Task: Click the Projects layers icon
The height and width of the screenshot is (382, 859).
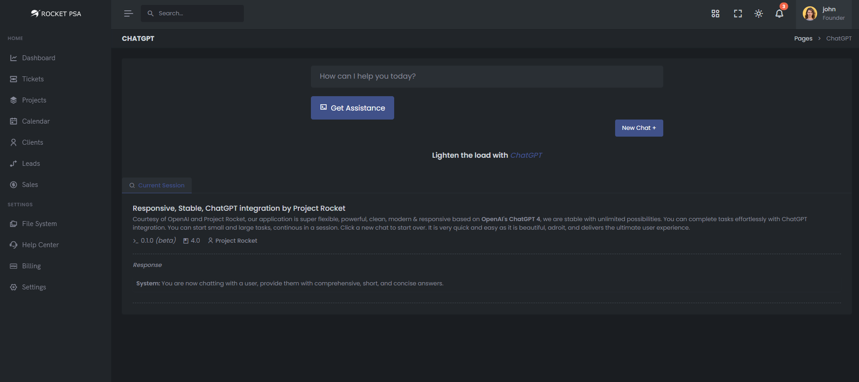Action: click(13, 100)
